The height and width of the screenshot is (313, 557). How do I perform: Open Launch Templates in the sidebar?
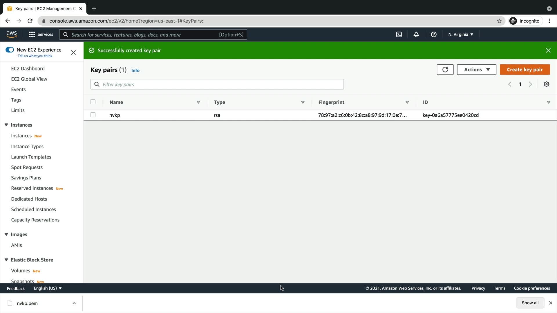coord(31,157)
